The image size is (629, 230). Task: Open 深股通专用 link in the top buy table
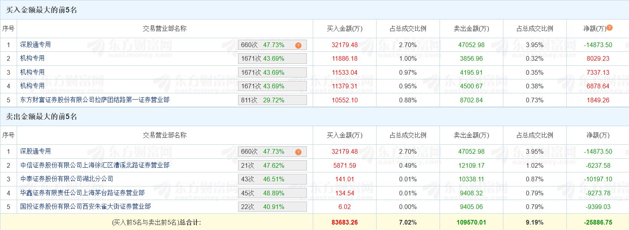pos(35,45)
